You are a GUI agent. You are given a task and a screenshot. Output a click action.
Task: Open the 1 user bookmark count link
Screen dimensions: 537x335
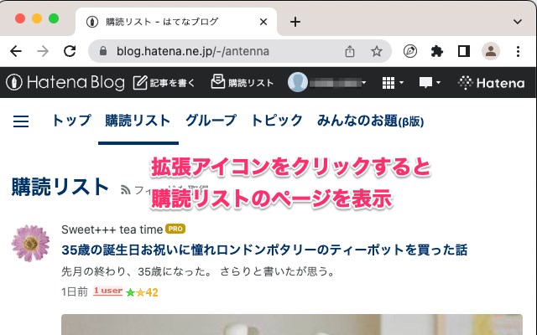[108, 291]
